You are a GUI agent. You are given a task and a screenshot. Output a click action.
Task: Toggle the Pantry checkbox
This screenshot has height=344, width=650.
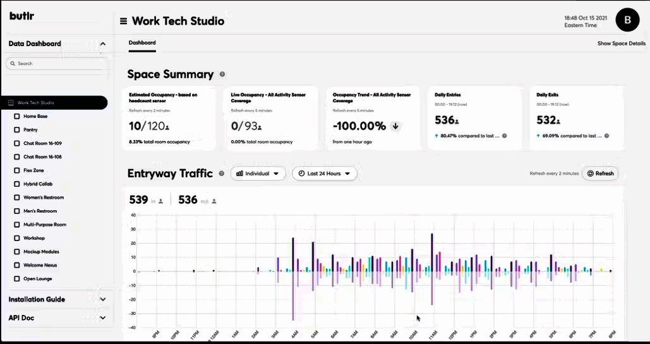(17, 130)
